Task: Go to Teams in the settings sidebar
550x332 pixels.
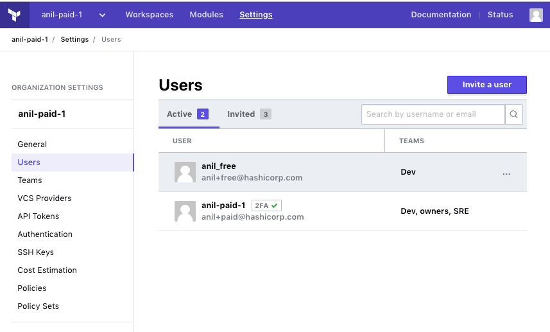Action: coord(30,180)
